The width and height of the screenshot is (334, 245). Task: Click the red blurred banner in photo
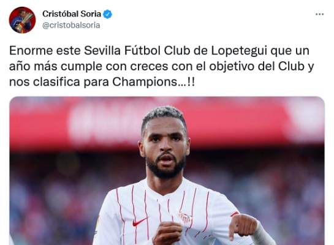167,123
